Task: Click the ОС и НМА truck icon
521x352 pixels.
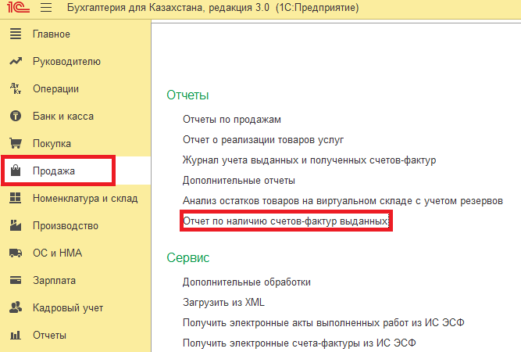Action: (x=15, y=253)
